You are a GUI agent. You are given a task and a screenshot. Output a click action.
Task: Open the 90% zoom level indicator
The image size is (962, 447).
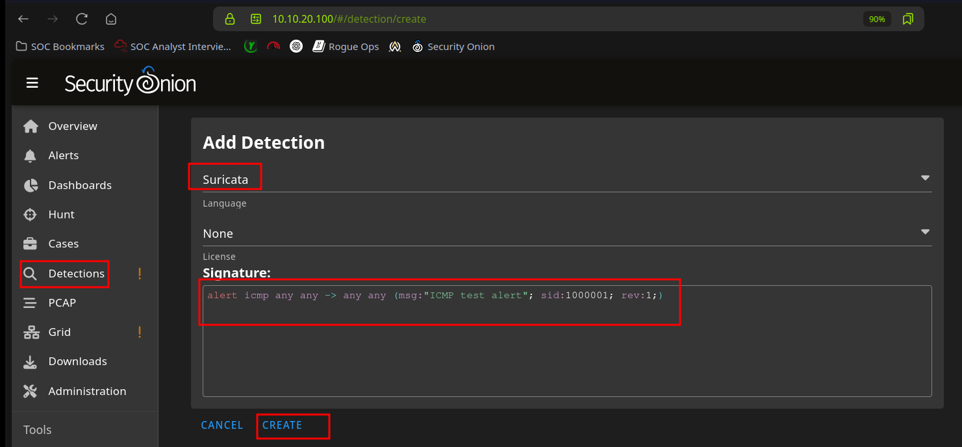877,19
